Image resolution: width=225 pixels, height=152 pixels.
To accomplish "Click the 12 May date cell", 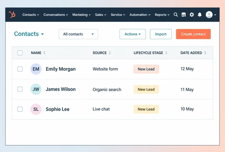I will tap(187, 69).
